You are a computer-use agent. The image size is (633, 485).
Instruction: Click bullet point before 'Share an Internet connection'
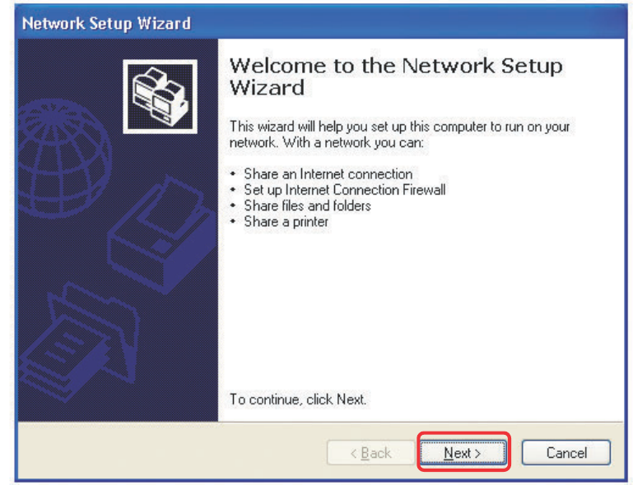pos(234,175)
